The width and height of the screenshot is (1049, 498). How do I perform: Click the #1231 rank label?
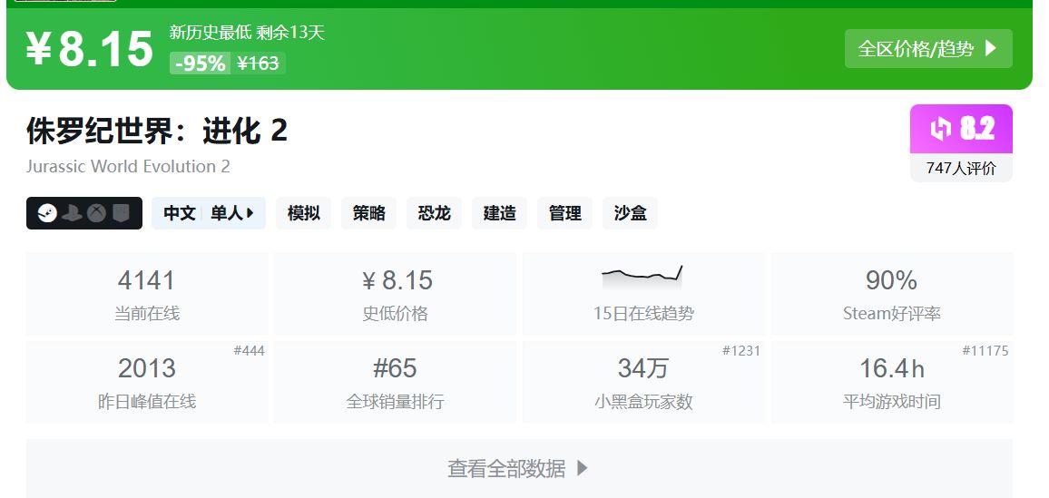pyautogui.click(x=741, y=351)
